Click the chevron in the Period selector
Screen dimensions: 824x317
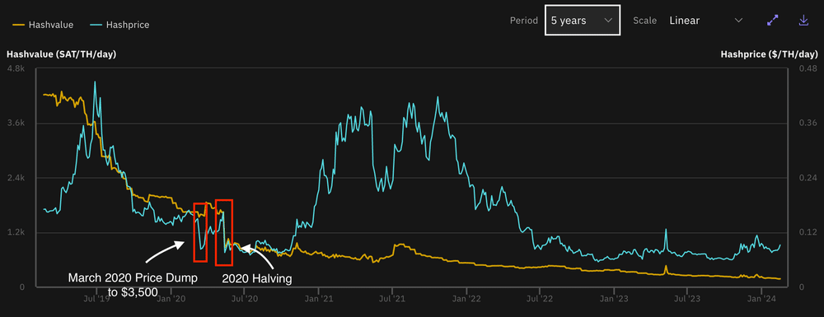pyautogui.click(x=608, y=21)
